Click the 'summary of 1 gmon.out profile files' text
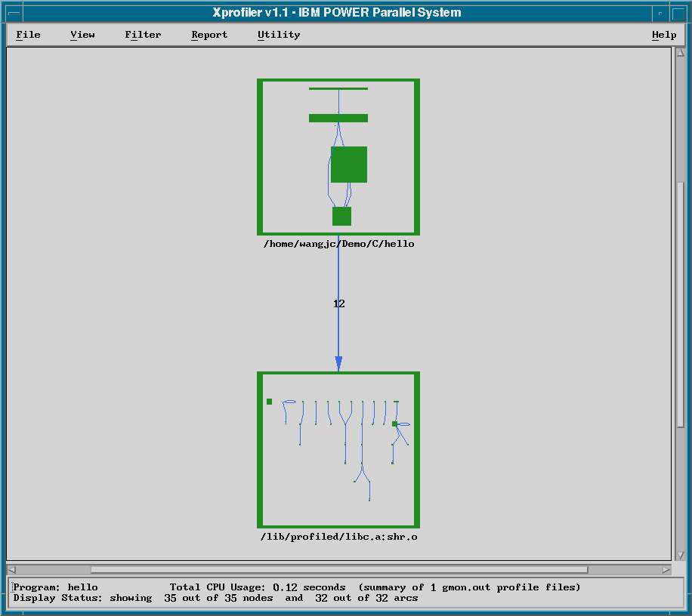The image size is (692, 616). point(469,587)
